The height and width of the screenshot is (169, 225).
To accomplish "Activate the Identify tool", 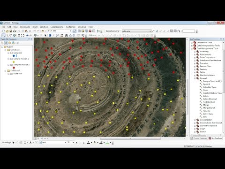I will (50, 35).
